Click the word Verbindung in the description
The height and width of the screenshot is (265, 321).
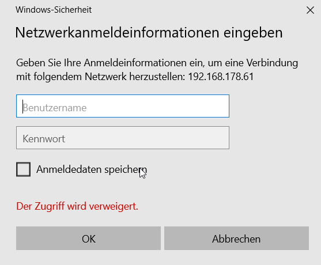coord(272,63)
